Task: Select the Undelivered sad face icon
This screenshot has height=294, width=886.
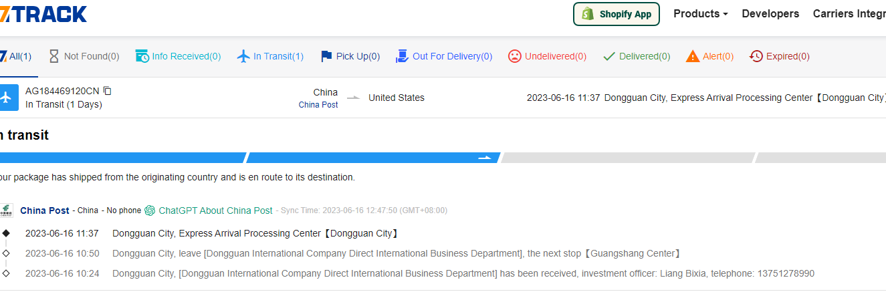Action: click(x=514, y=56)
